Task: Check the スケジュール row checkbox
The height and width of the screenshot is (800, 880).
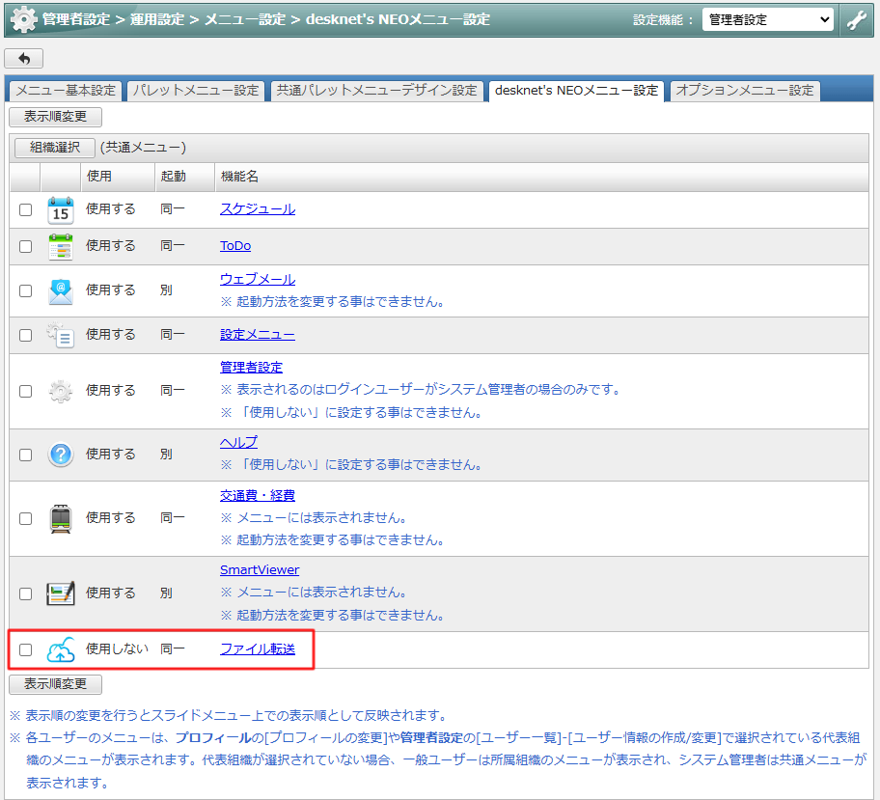Action: pos(26,209)
